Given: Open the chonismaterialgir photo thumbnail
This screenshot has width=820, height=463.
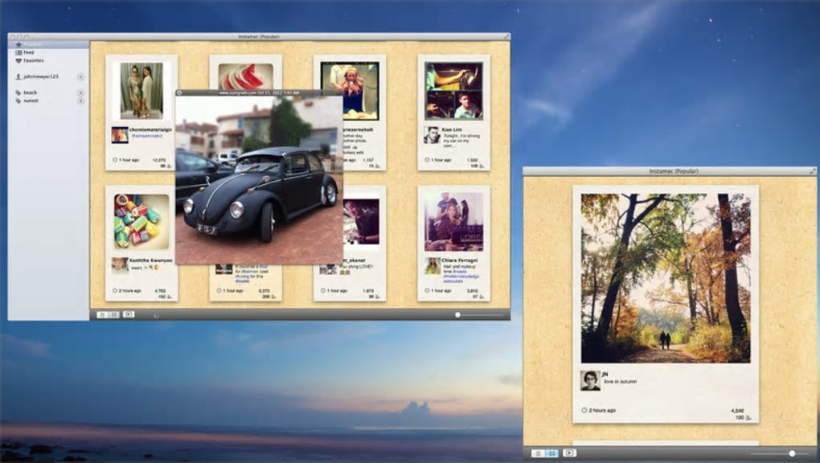Looking at the screenshot, I should click(x=141, y=91).
